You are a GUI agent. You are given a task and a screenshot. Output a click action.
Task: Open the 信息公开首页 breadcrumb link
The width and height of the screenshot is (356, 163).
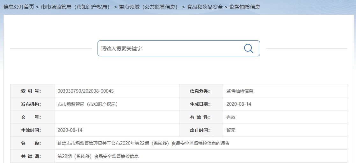[x=18, y=7]
